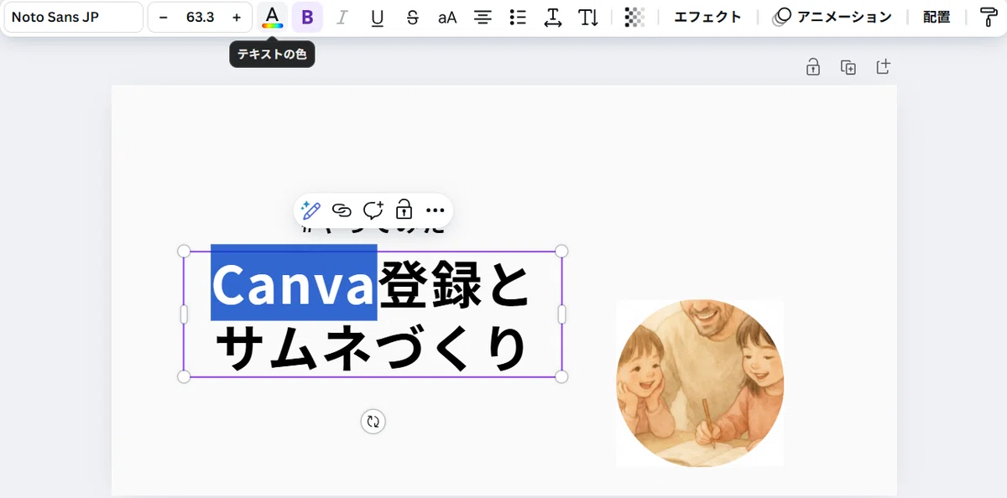
Task: Open Magic Write from the floating toolbar
Action: click(x=310, y=210)
